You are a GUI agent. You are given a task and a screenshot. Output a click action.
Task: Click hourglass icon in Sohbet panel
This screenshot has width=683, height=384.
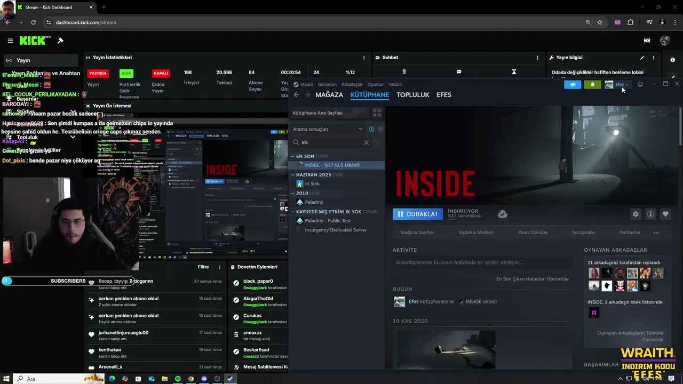(514, 71)
